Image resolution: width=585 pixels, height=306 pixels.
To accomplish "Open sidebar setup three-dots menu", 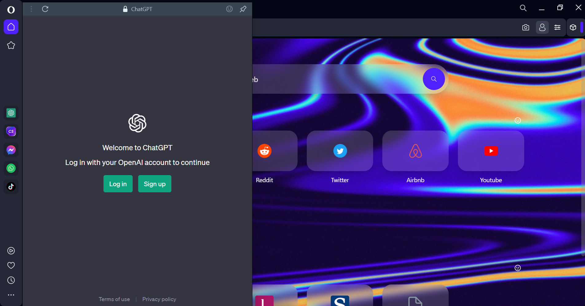I will (x=11, y=295).
